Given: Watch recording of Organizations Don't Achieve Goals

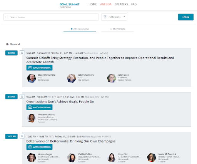Looking at the screenshot, I should (x=39, y=107).
